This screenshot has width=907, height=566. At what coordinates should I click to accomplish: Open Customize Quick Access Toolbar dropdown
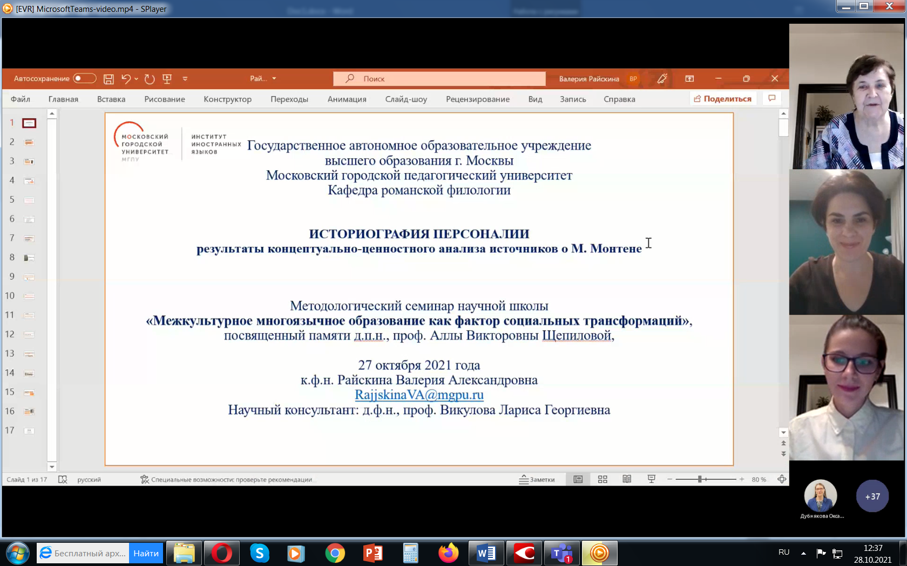tap(185, 79)
